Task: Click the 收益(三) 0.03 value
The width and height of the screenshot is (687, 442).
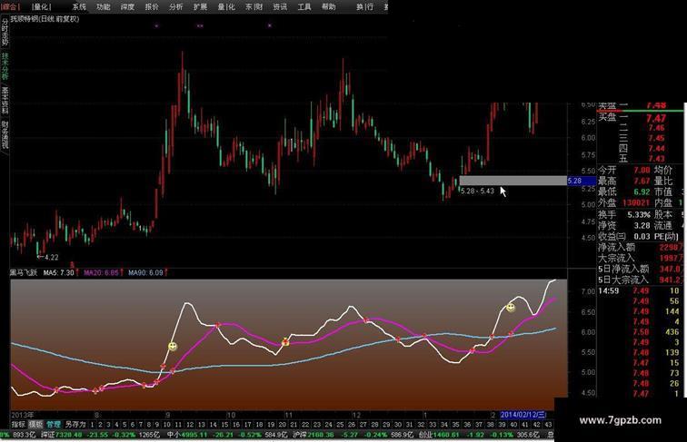Action: pyautogui.click(x=642, y=236)
